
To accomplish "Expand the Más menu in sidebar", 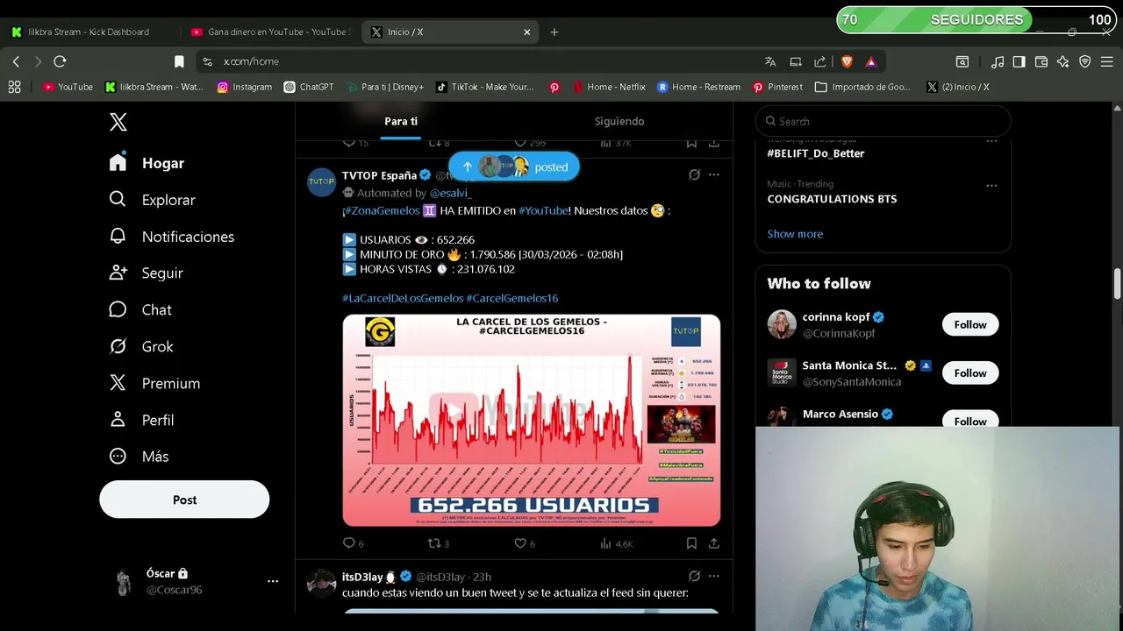I will click(139, 457).
